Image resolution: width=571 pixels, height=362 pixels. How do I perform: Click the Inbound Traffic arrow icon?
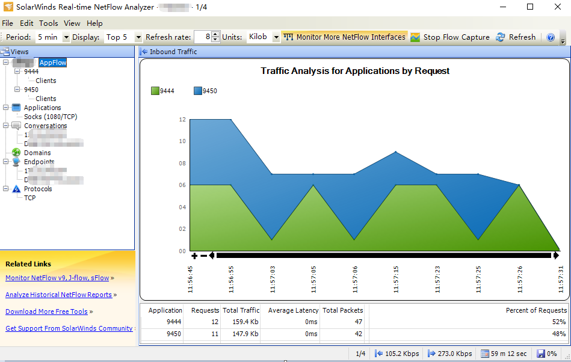[x=144, y=52]
